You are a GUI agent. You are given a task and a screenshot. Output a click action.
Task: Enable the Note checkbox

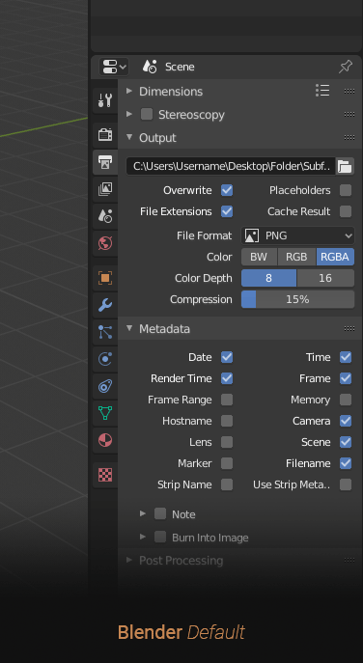pyautogui.click(x=160, y=513)
